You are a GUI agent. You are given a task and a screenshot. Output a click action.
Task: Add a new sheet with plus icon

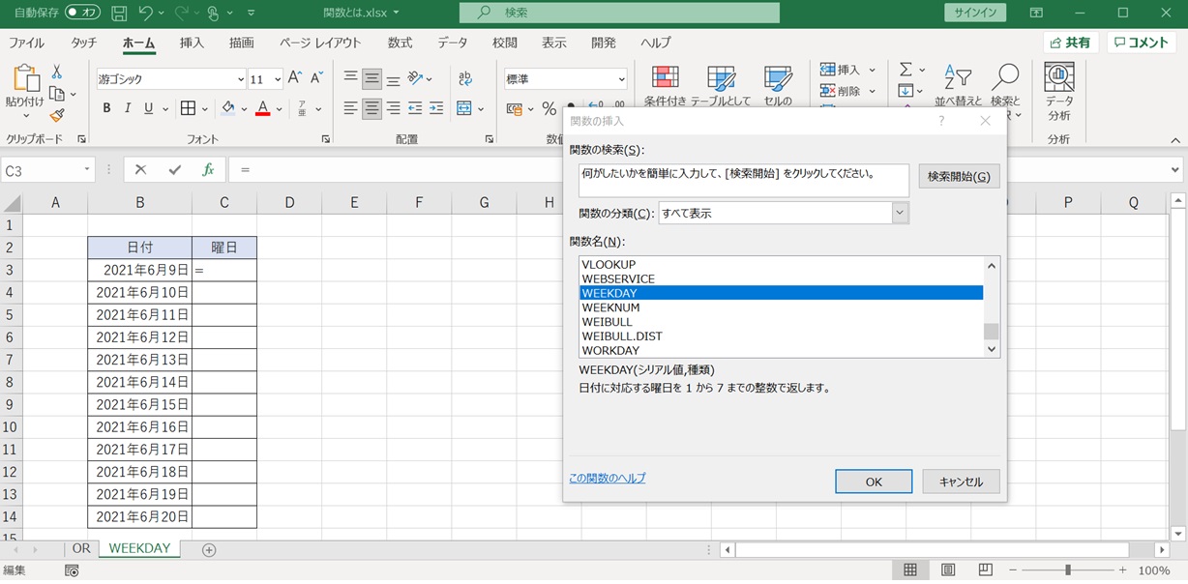(x=209, y=549)
